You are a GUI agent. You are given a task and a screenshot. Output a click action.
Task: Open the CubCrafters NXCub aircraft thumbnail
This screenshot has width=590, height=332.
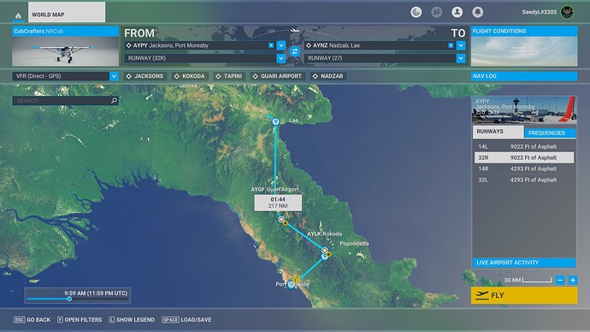pos(65,51)
